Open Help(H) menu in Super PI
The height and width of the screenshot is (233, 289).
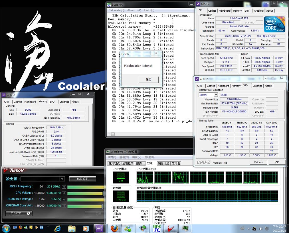tap(149, 10)
